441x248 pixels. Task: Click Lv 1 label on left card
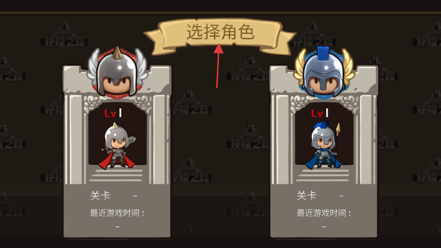pos(113,113)
